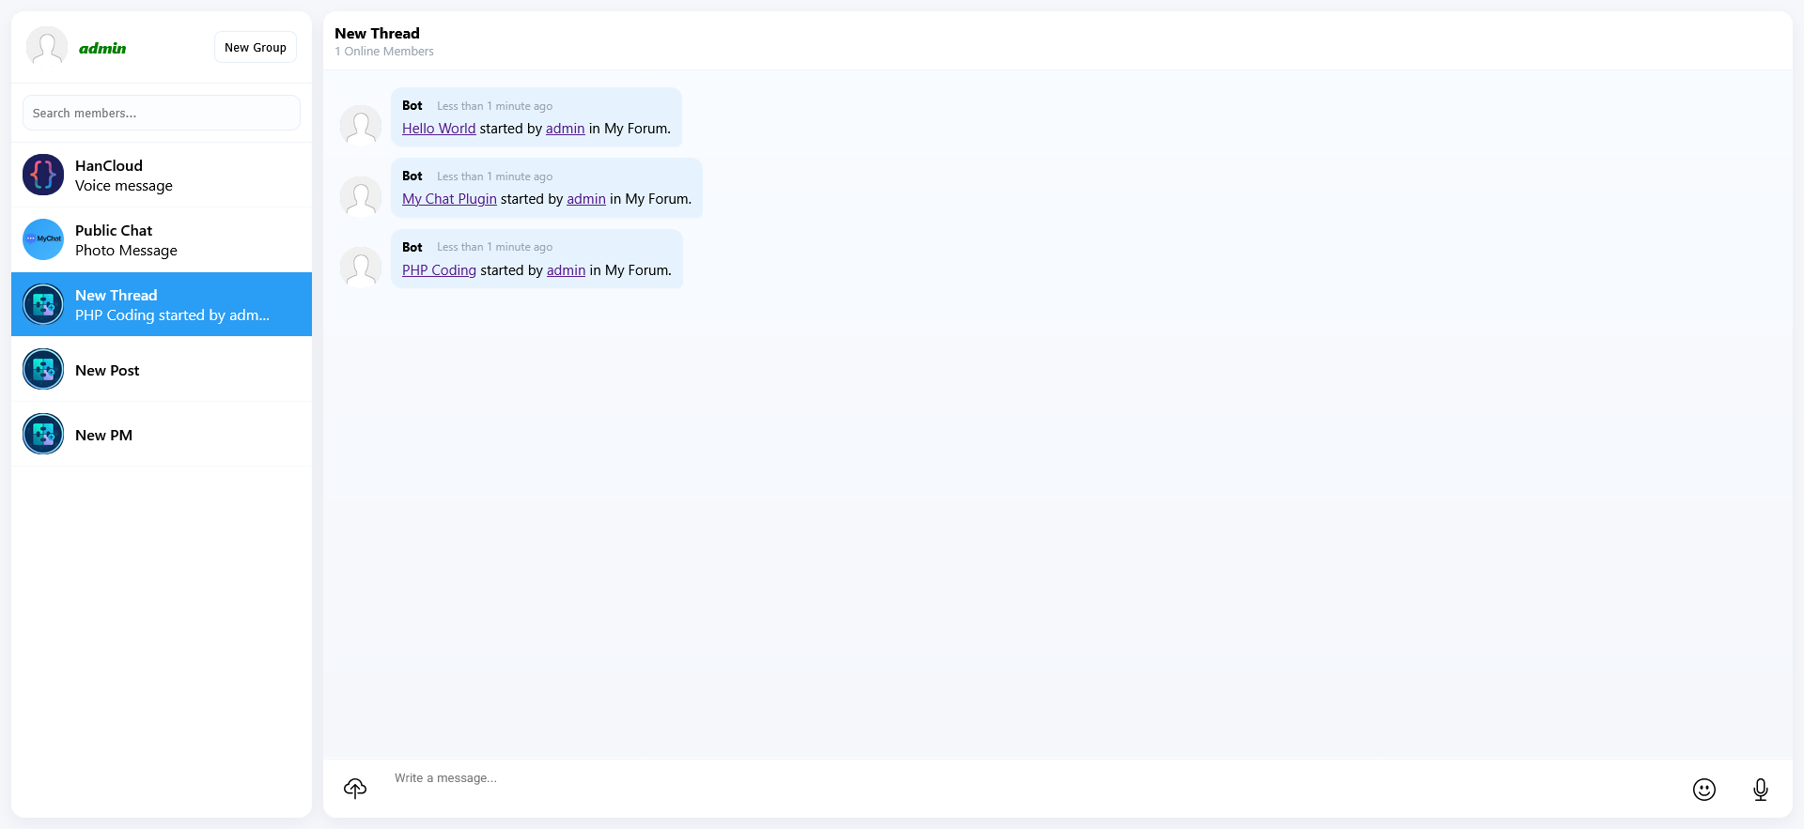The height and width of the screenshot is (829, 1804).
Task: Click the Public Chat avatar icon
Action: click(x=43, y=239)
